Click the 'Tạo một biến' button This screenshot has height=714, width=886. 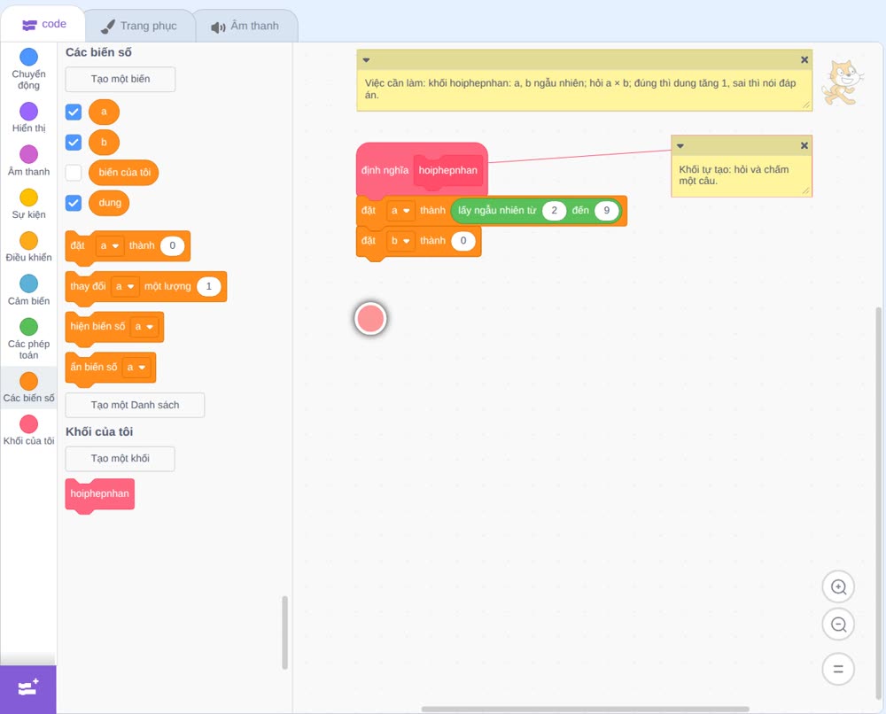[120, 79]
